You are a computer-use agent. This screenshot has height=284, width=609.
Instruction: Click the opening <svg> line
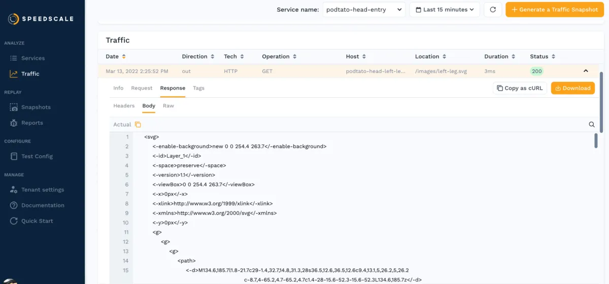pos(152,137)
